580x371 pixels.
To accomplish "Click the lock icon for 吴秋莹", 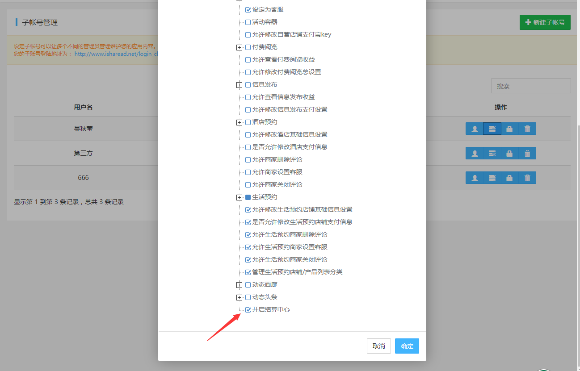I will (x=509, y=129).
